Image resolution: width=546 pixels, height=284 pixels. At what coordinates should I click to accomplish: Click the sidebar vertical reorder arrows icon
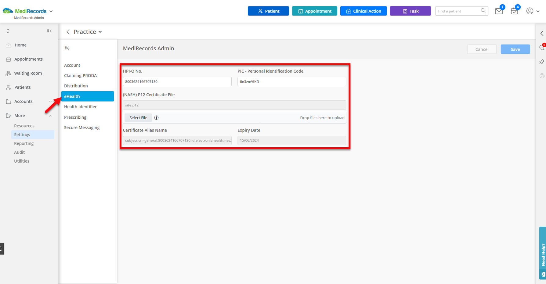coord(8,31)
